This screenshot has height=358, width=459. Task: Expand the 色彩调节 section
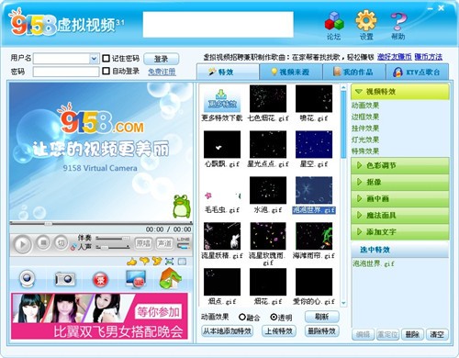click(x=399, y=165)
